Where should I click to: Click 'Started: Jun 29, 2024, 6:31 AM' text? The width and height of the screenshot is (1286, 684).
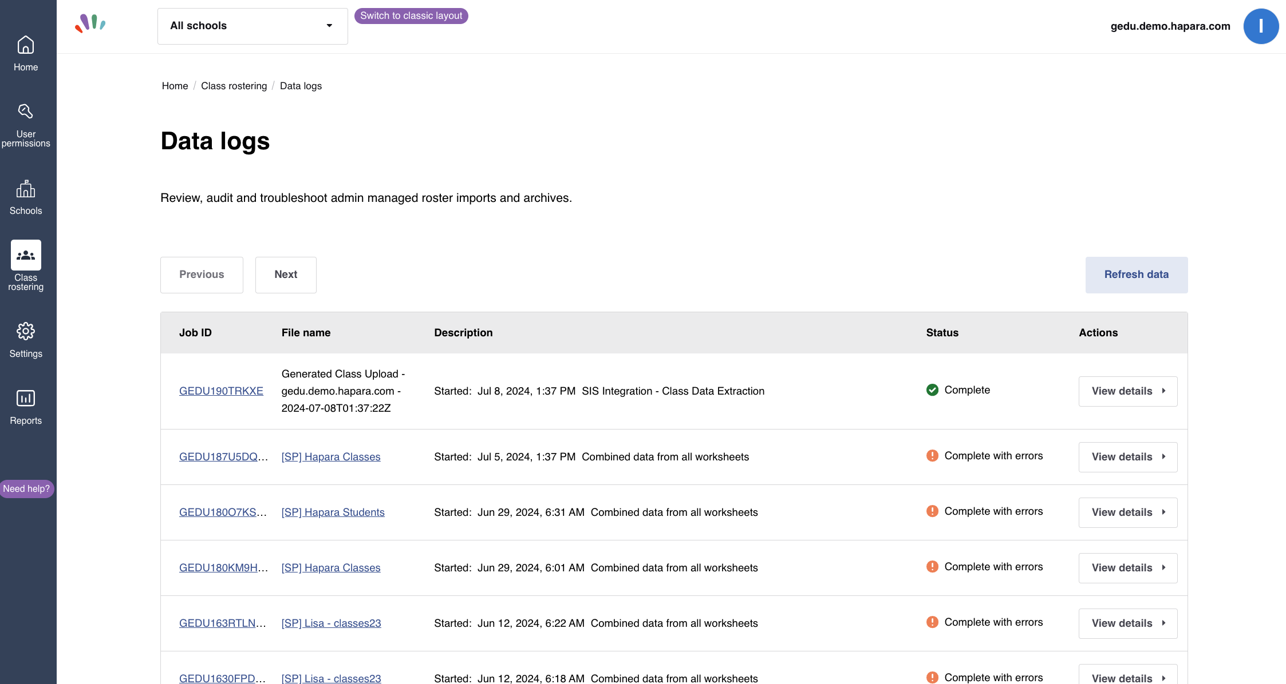pyautogui.click(x=509, y=512)
